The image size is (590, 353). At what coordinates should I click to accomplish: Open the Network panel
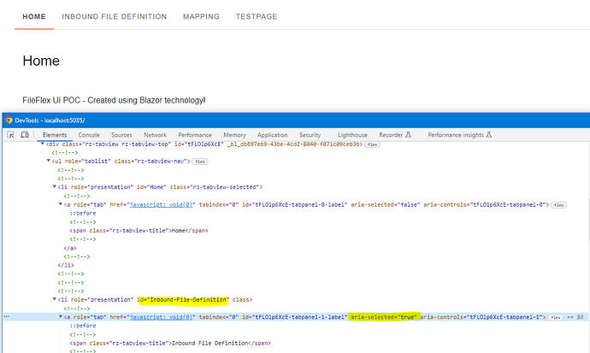[x=155, y=135]
